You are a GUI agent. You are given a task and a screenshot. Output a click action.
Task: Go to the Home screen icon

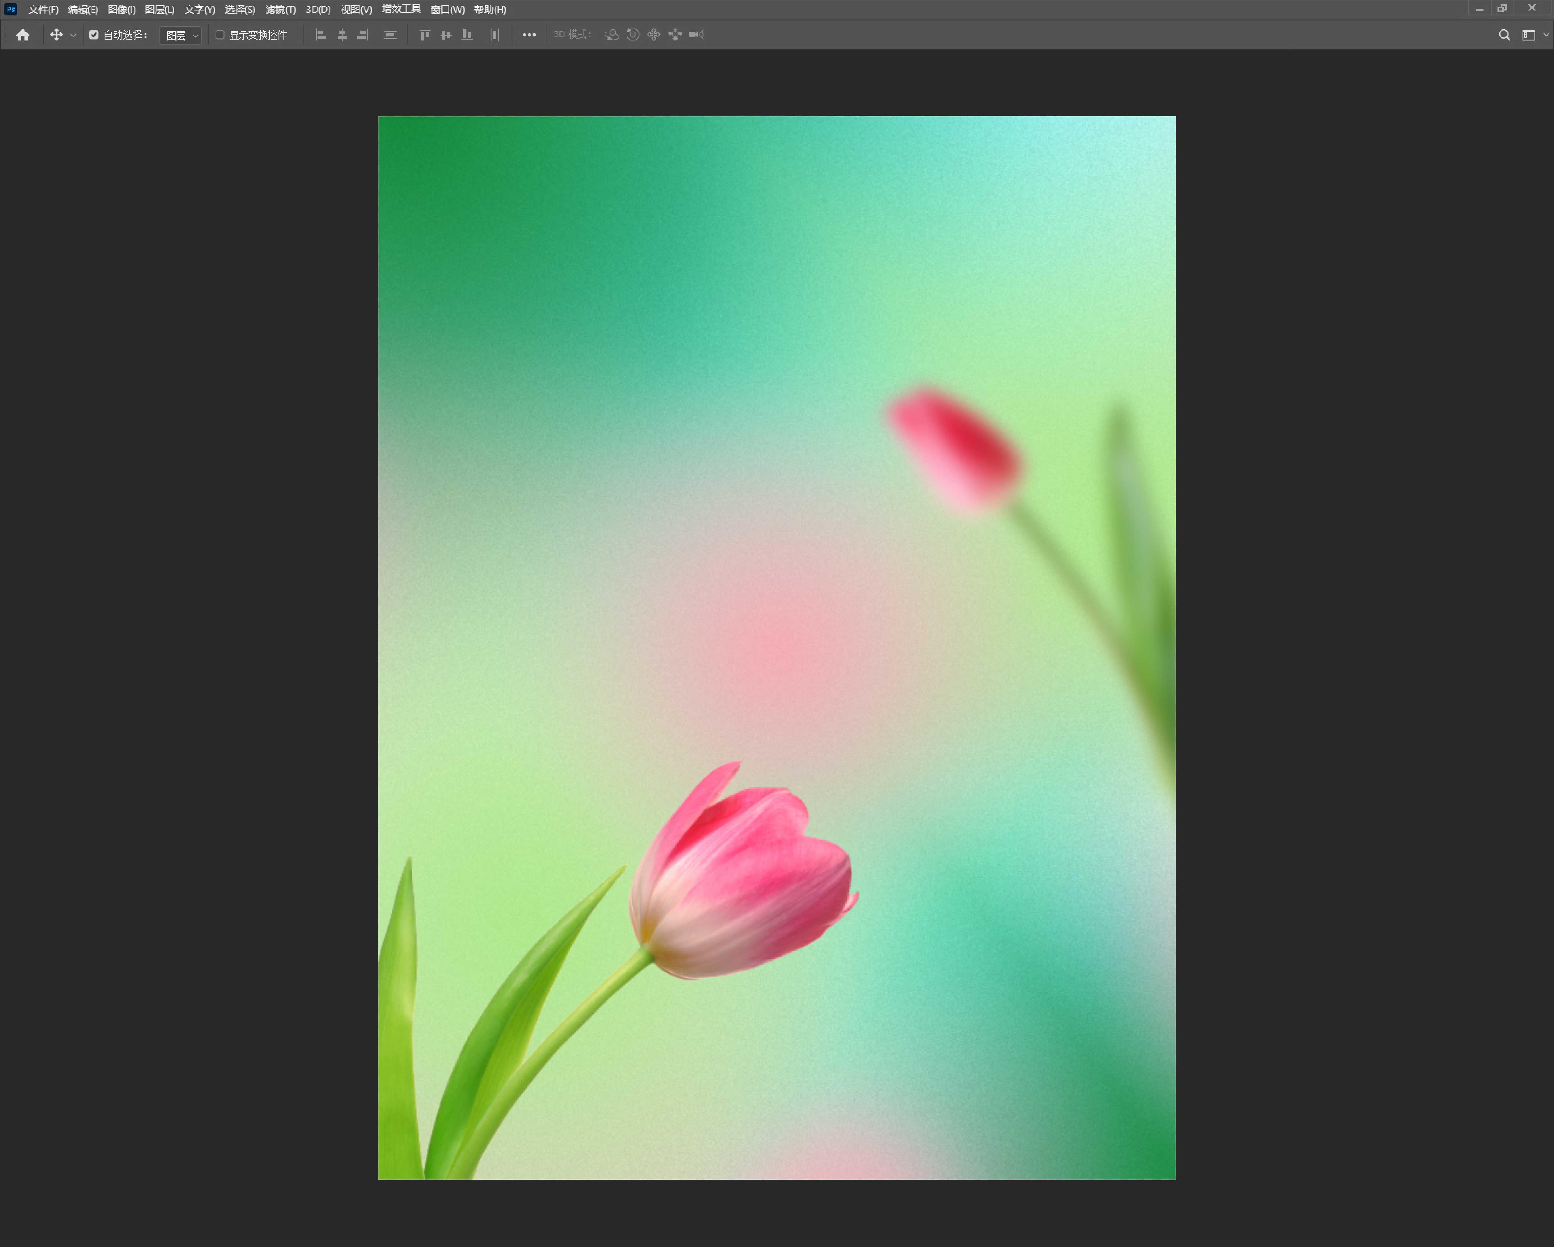point(23,35)
